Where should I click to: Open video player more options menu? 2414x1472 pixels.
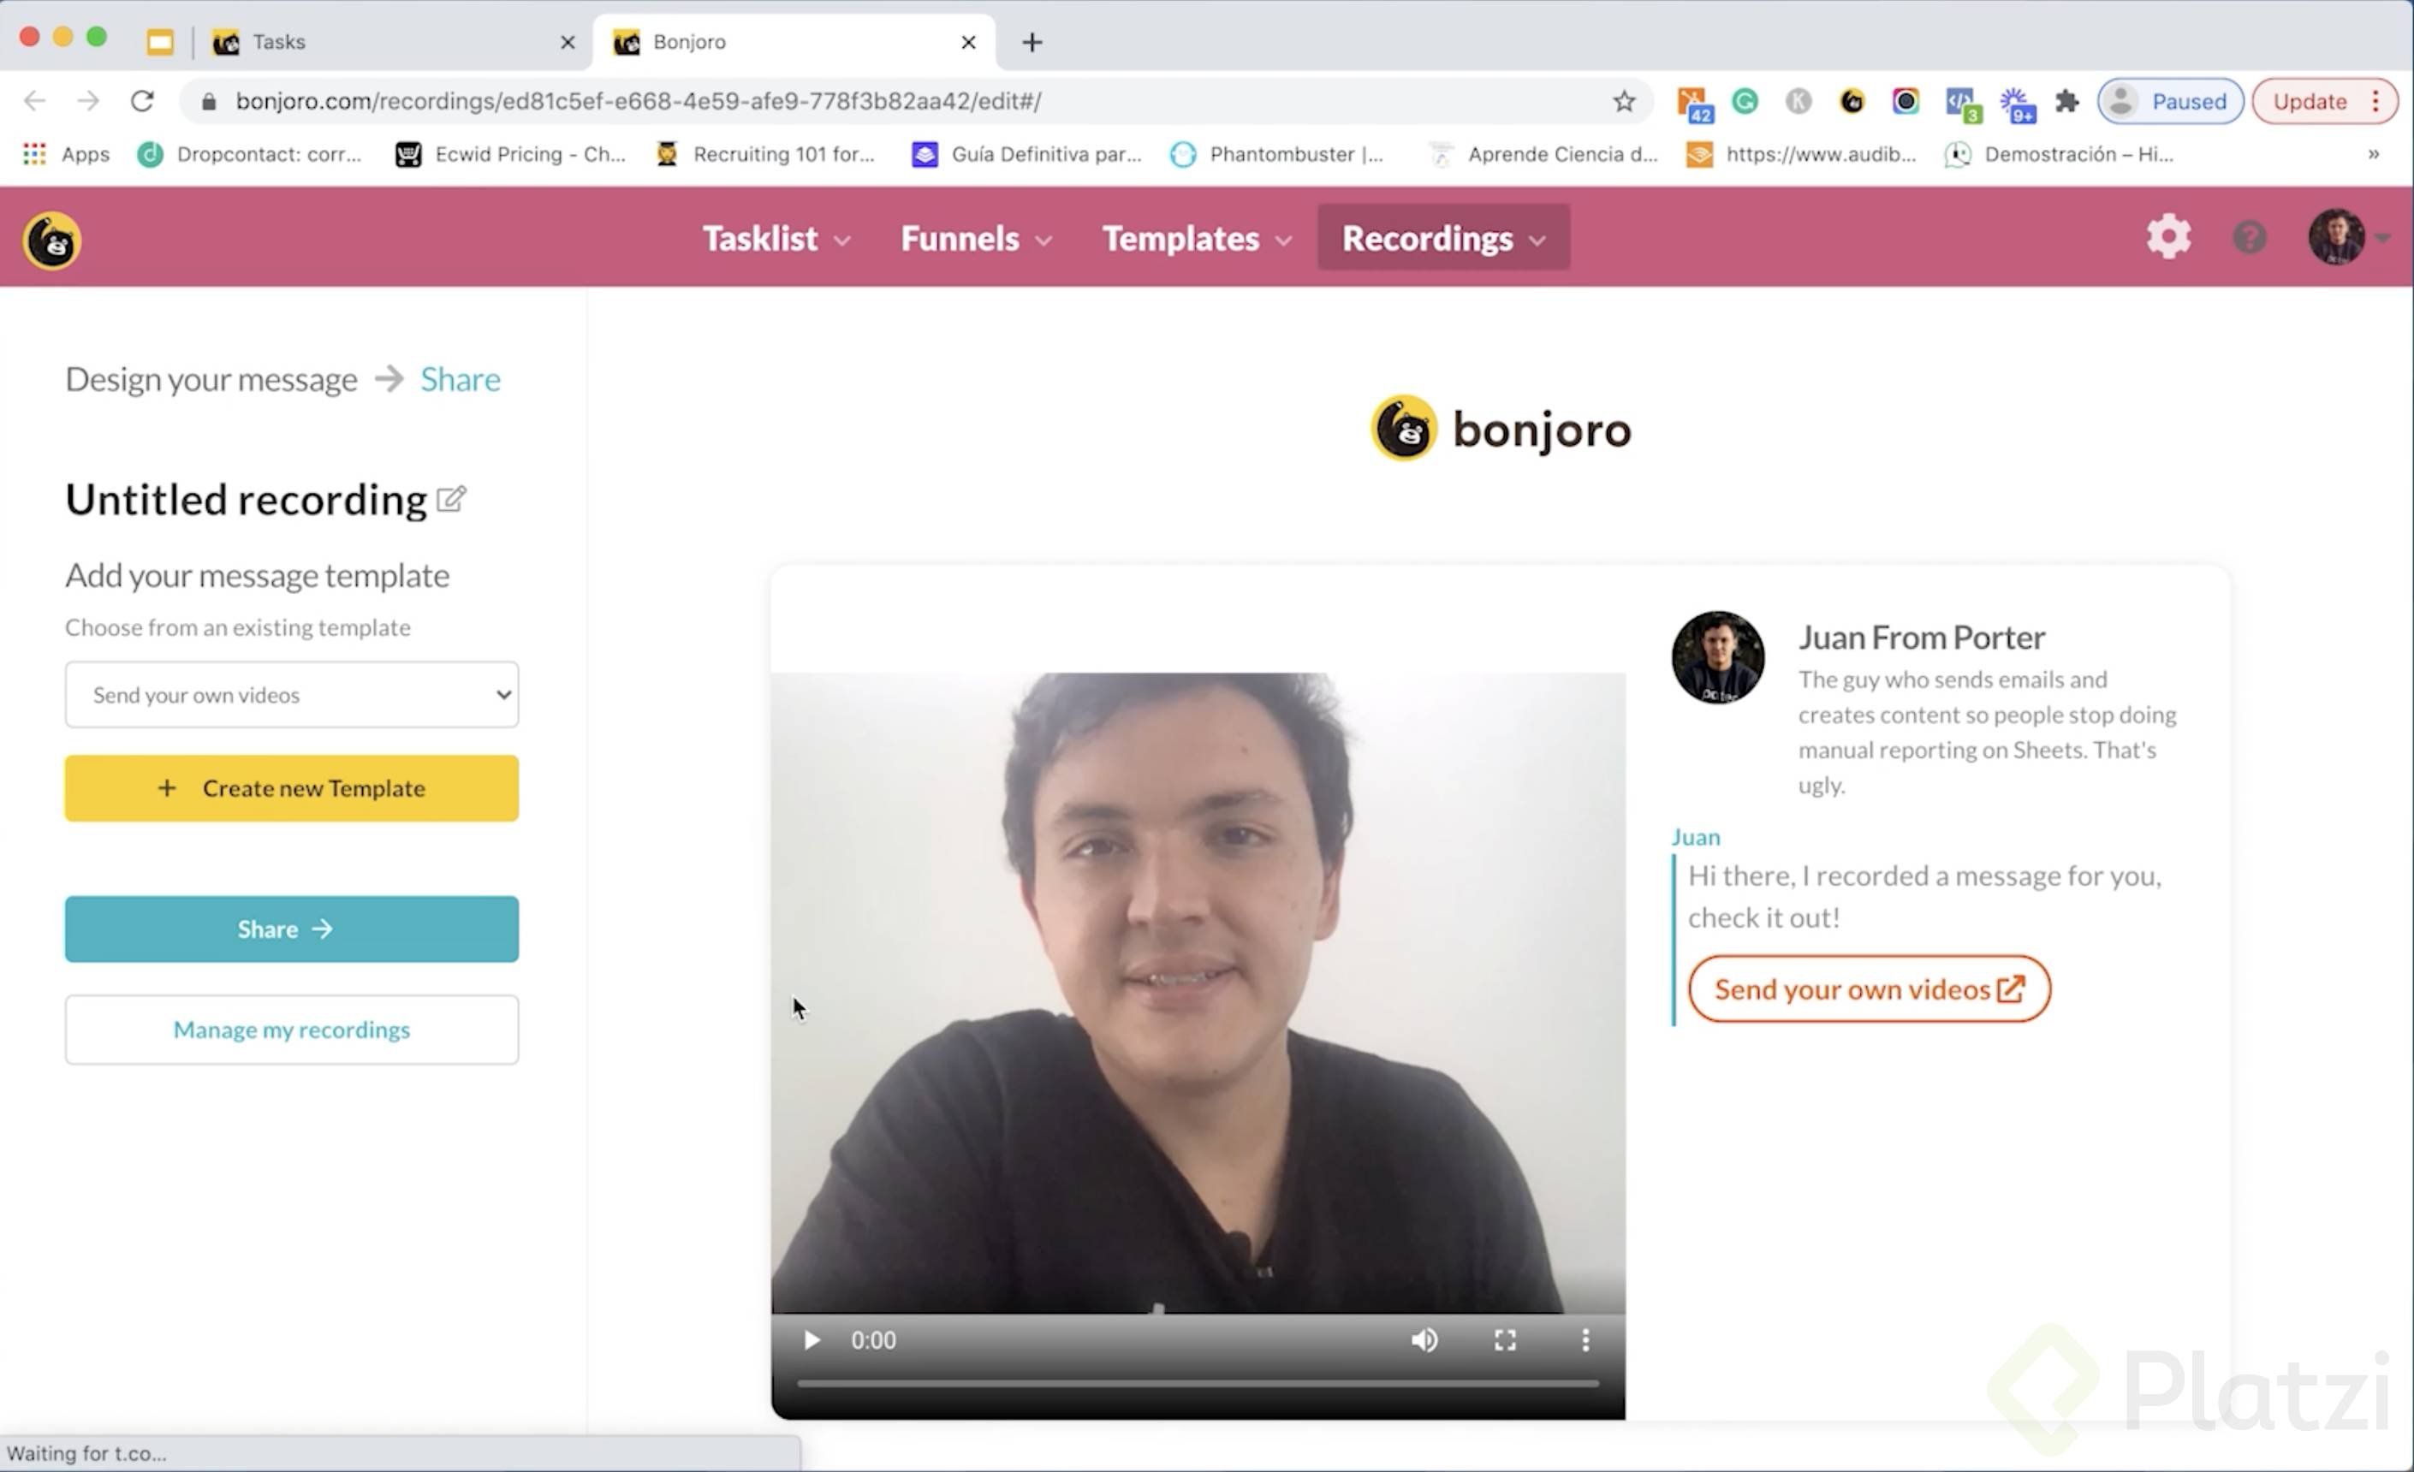click(1585, 1340)
